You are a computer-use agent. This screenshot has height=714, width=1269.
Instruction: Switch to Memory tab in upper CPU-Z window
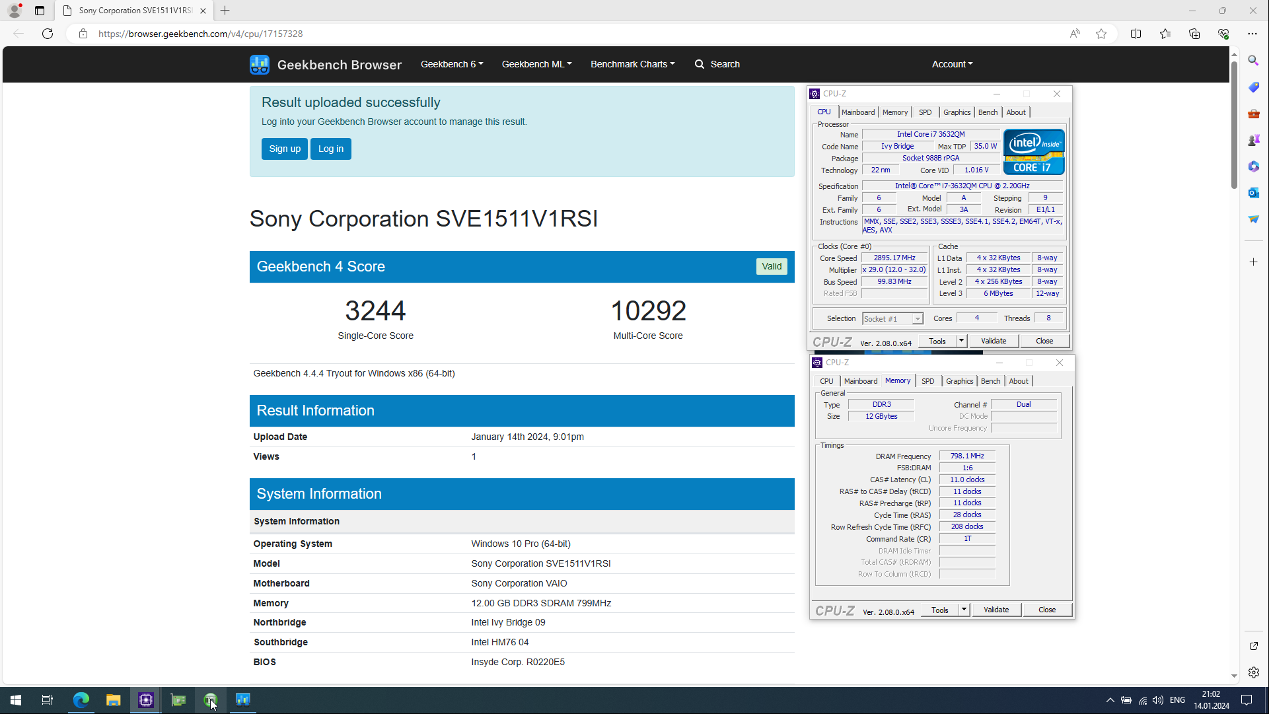tap(895, 112)
